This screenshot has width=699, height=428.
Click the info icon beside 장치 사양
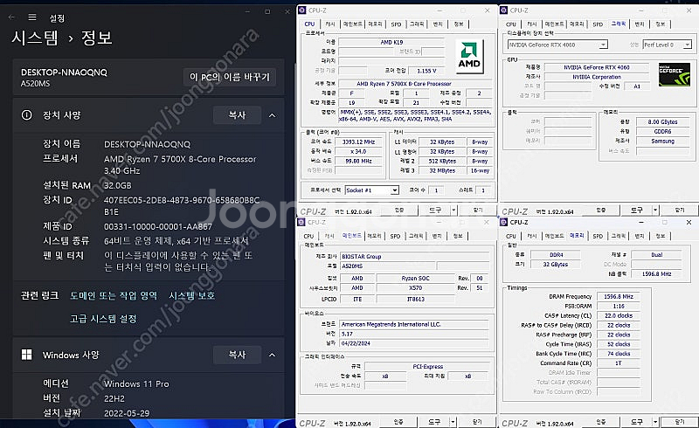tap(27, 115)
